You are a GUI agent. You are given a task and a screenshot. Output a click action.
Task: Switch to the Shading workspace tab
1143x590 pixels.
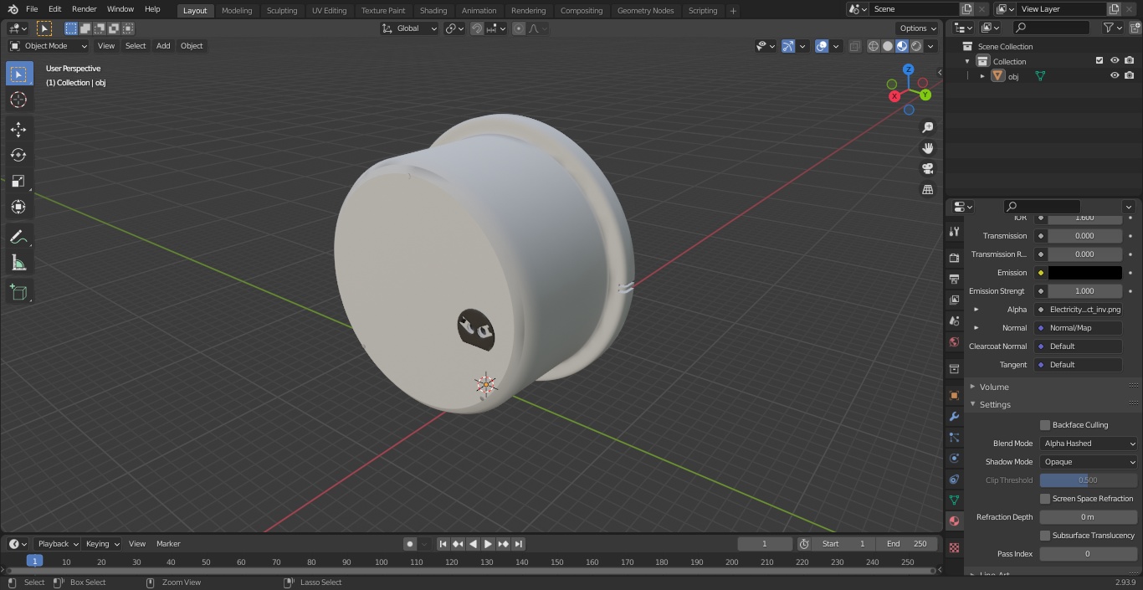coord(433,10)
